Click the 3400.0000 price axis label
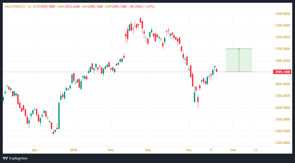This screenshot has width=295, height=163. [282, 14]
